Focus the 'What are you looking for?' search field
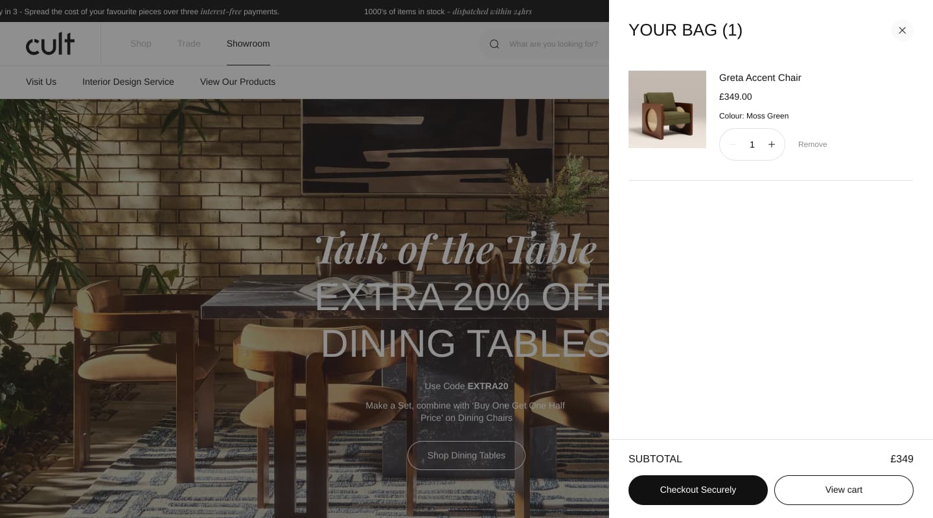Screen dimensions: 933x518 [x=554, y=44]
